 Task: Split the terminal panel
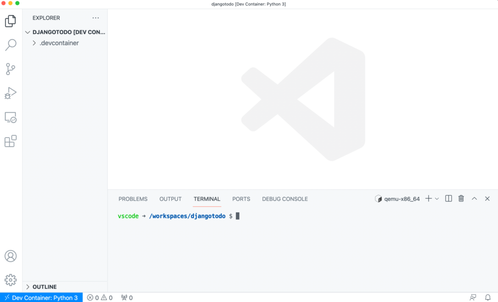[448, 198]
